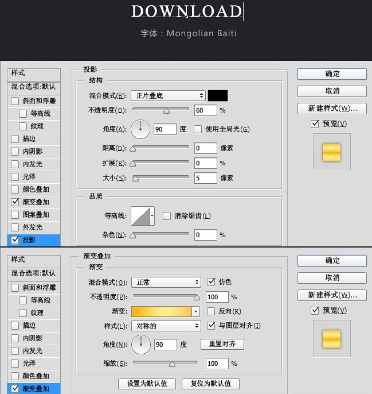
Task: Click the 渐变叠加 不透明度 slider handle
Action: point(197,298)
